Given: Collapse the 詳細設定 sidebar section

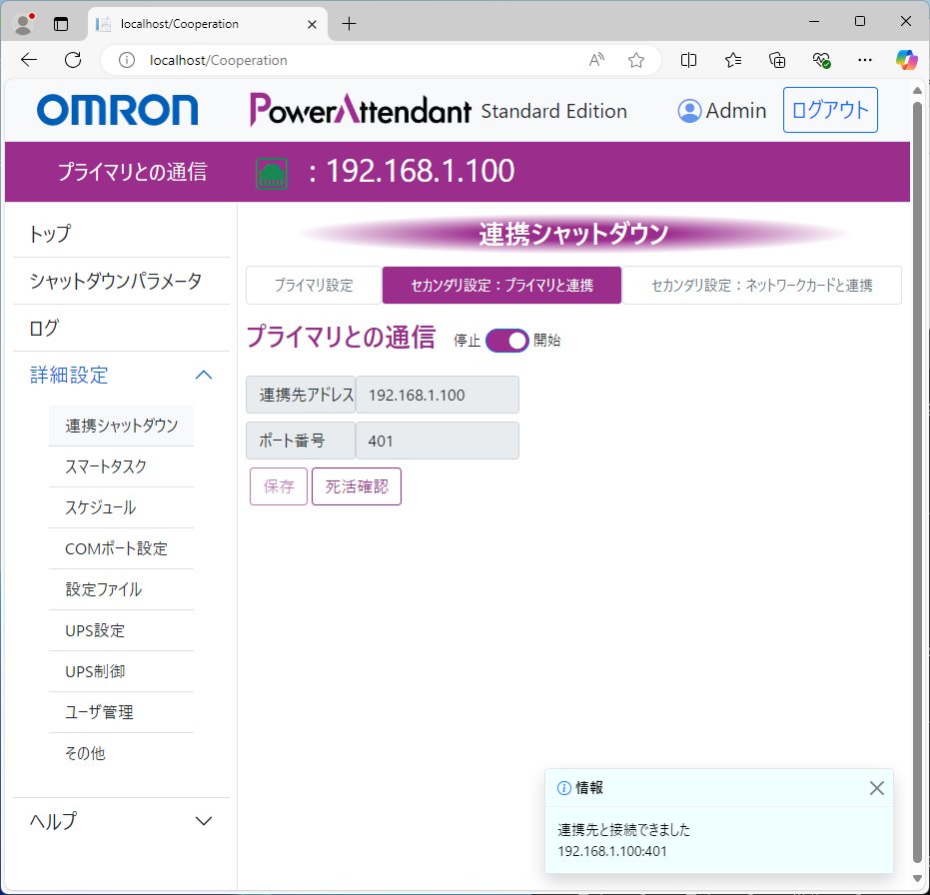Looking at the screenshot, I should 203,376.
